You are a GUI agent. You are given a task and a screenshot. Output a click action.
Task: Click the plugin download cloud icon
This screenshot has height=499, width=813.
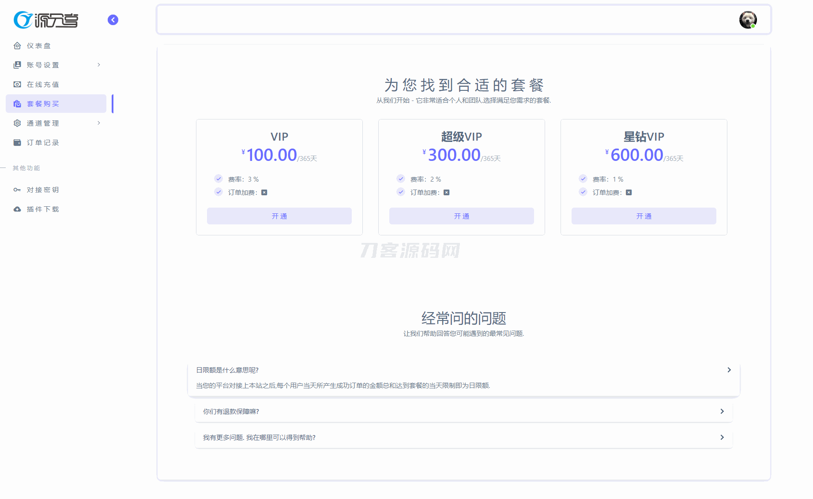tap(17, 209)
